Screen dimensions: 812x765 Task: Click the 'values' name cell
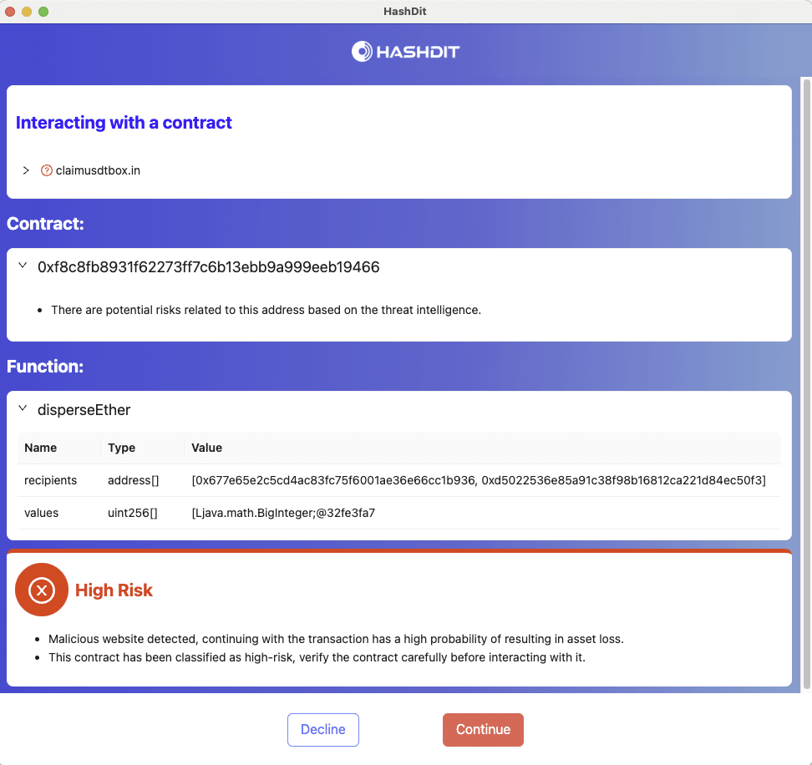[42, 513]
